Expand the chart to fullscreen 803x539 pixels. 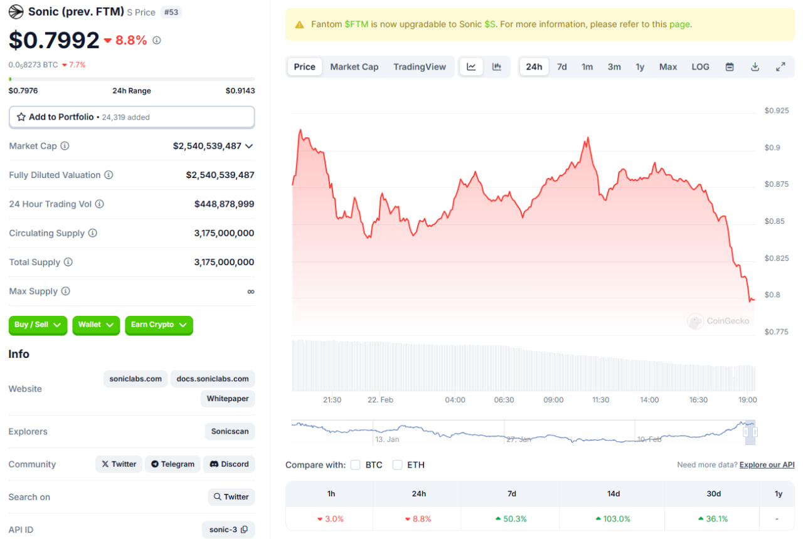[x=781, y=67]
